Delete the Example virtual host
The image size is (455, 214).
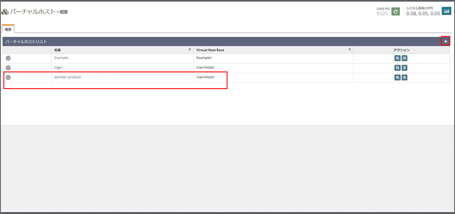pyautogui.click(x=404, y=58)
